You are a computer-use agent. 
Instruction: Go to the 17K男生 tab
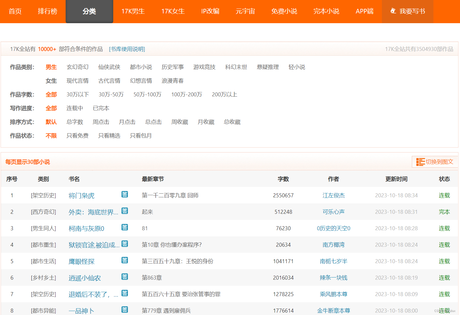(x=133, y=11)
